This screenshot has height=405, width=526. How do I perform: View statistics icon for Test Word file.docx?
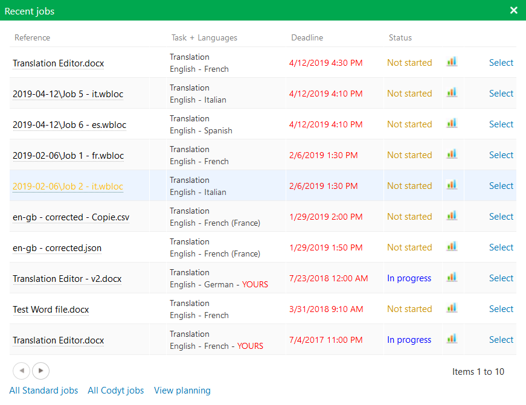(x=451, y=308)
